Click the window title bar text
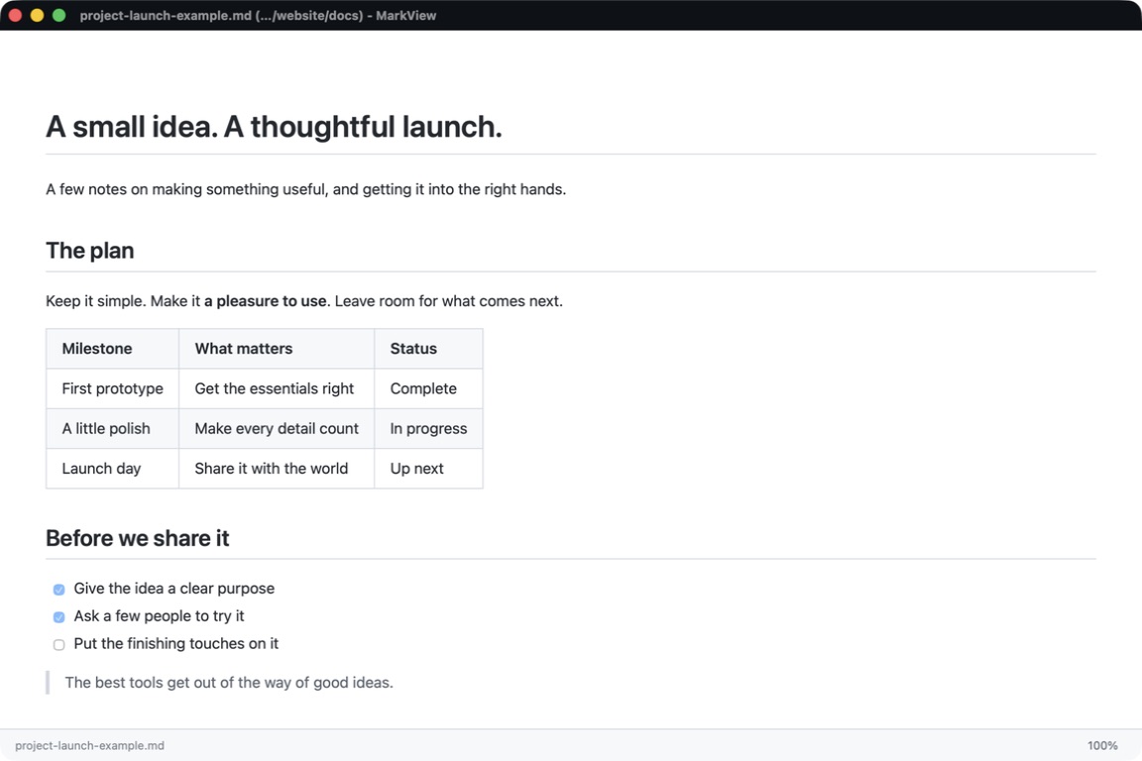Screen dimensions: 1142x761 258,15
